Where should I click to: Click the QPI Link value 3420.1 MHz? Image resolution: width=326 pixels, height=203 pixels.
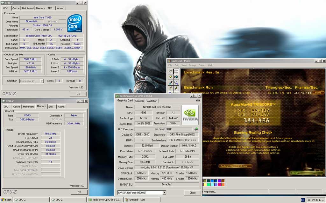pos(30,71)
